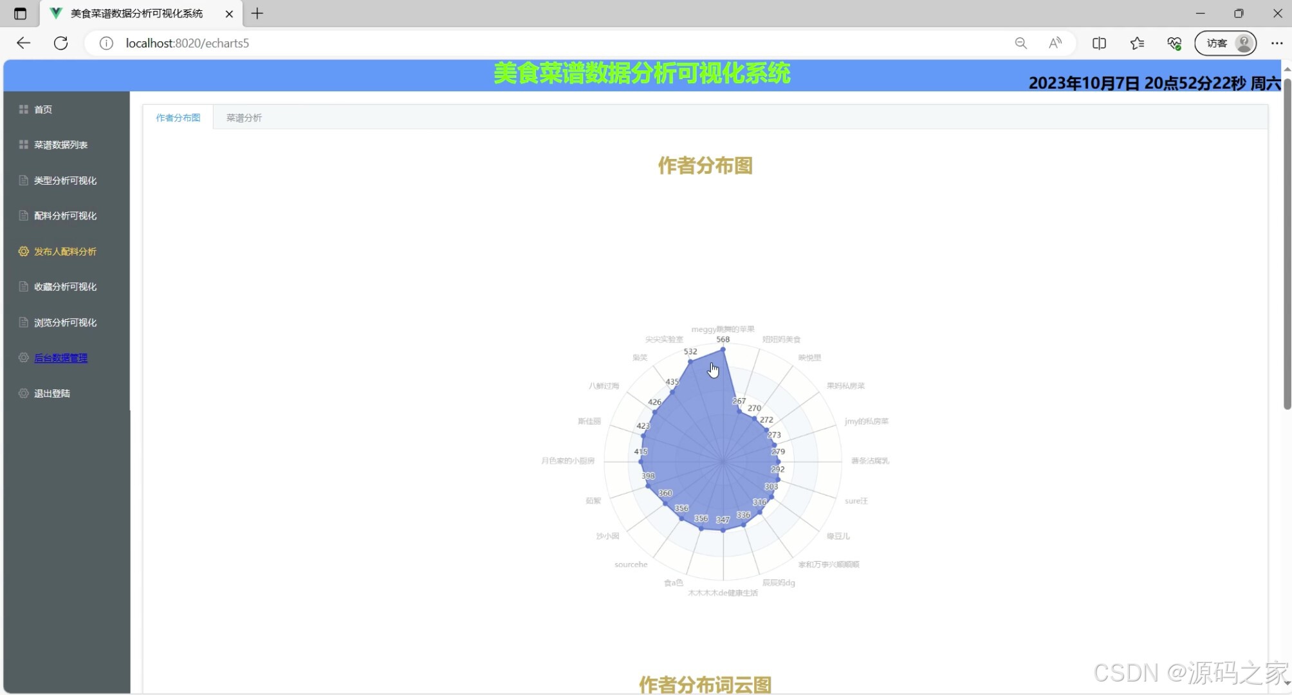Click the 退出登陆 logout icon

23,393
